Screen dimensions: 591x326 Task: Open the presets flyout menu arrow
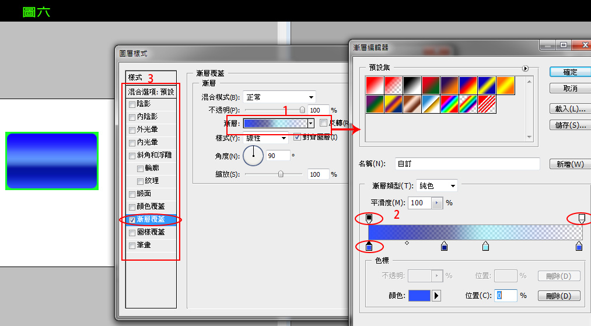[525, 68]
